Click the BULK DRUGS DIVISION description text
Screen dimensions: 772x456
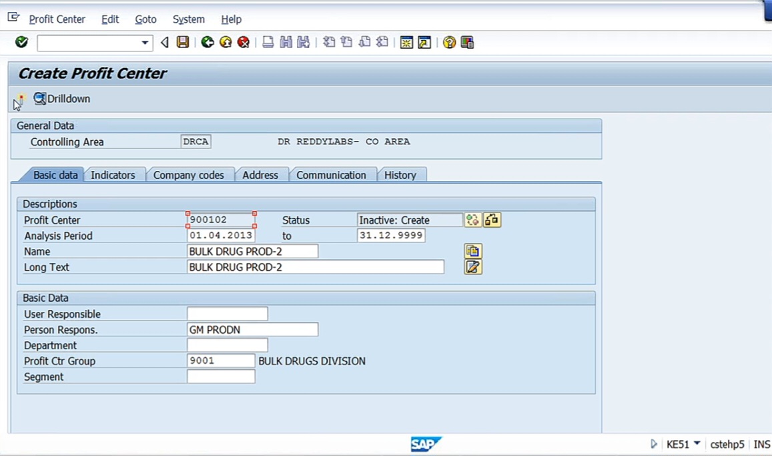[x=312, y=361]
